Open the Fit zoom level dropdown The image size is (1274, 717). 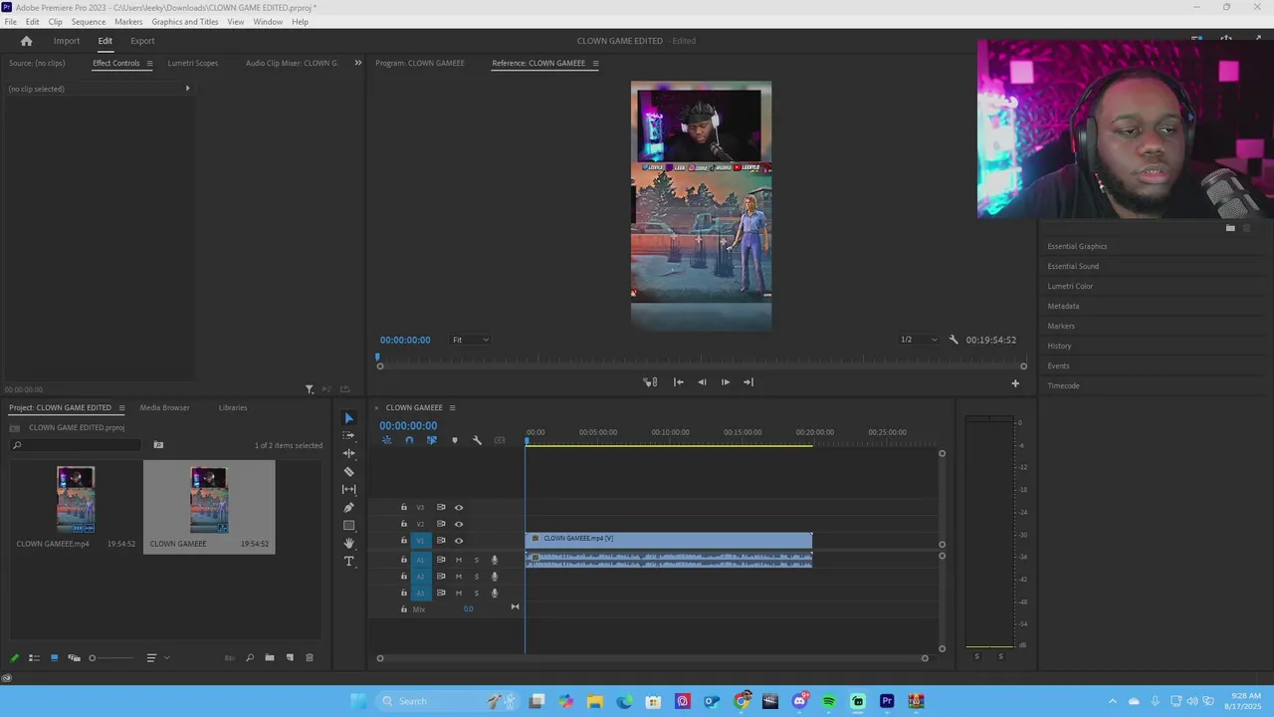pyautogui.click(x=471, y=340)
